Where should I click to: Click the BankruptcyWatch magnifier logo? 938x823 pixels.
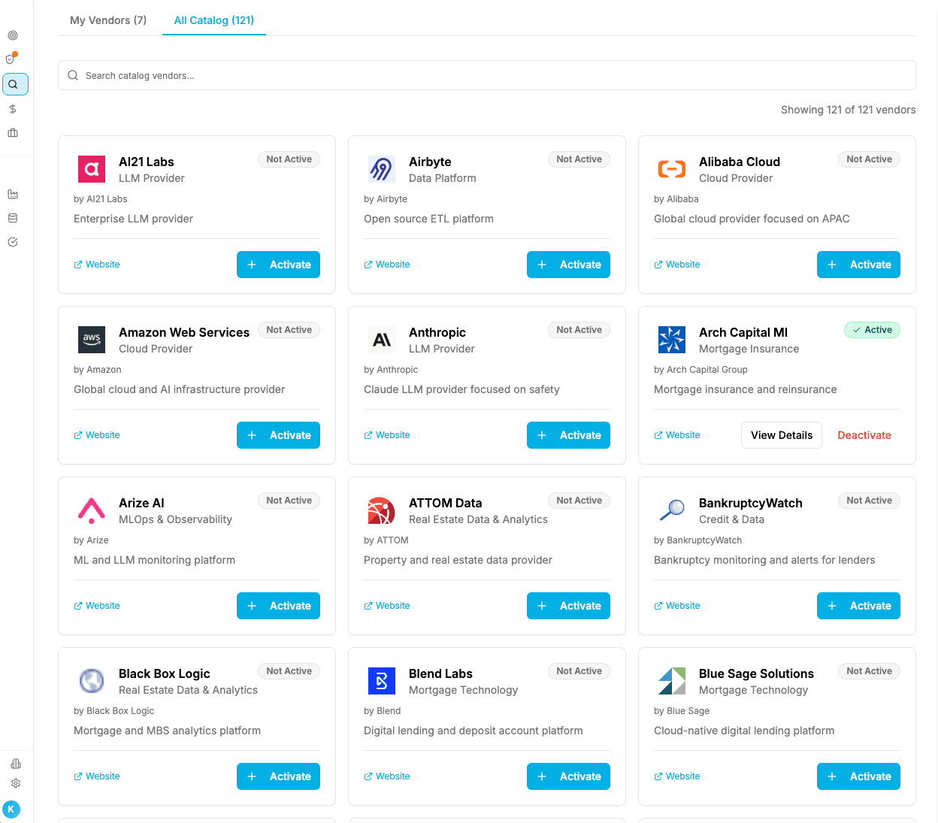click(672, 510)
